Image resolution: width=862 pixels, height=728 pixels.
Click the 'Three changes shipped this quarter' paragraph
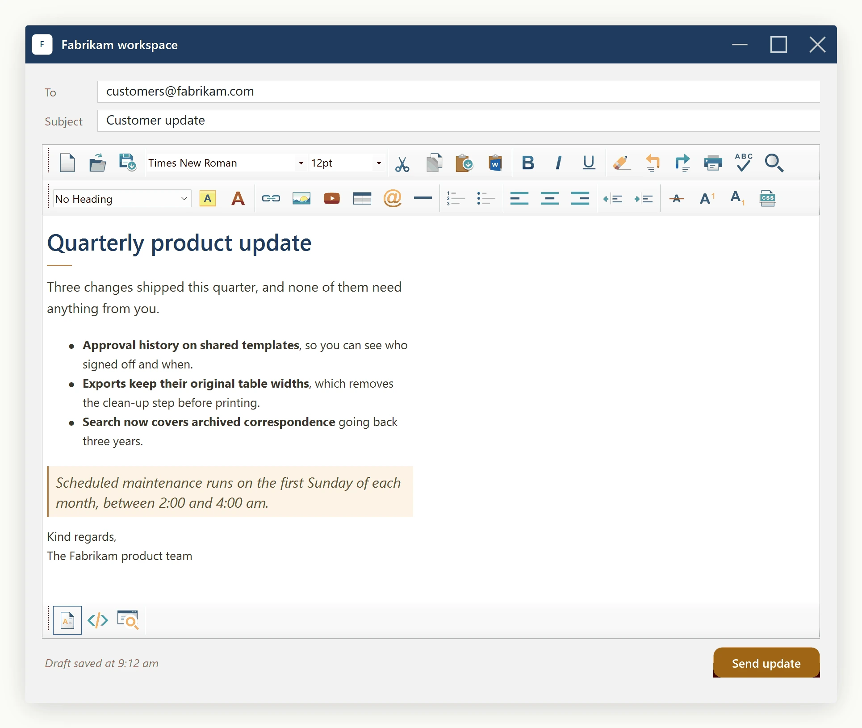click(x=224, y=298)
